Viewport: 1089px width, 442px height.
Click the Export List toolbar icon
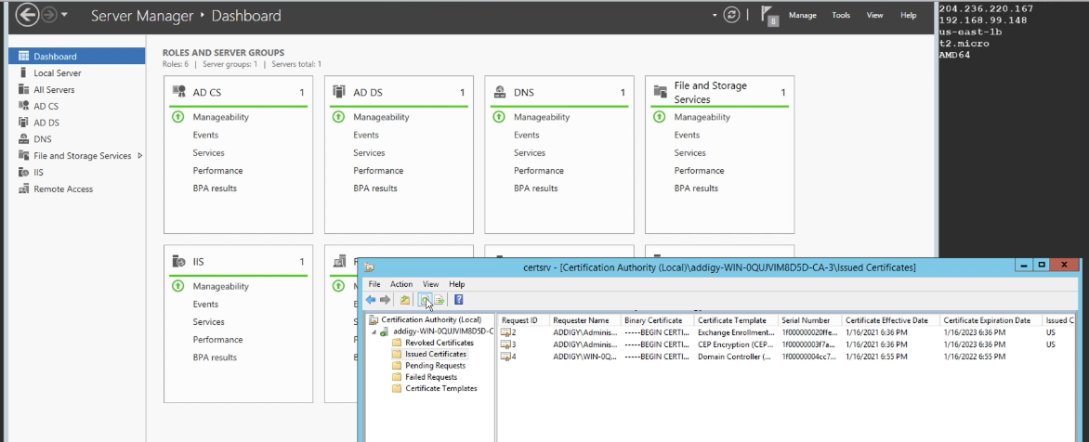pyautogui.click(x=439, y=300)
